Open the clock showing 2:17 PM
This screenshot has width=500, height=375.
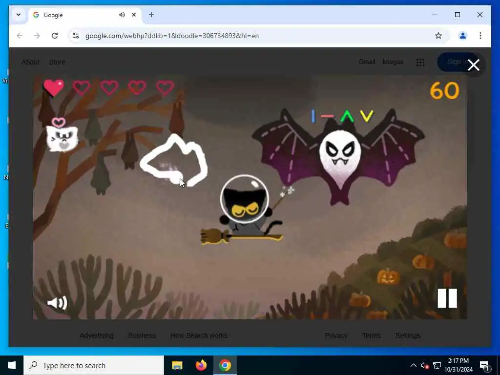click(458, 365)
